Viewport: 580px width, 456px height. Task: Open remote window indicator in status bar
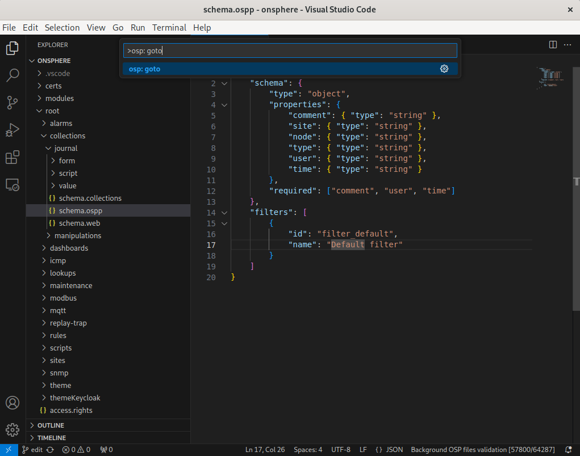(9, 450)
